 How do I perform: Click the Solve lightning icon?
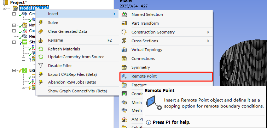[41, 23]
